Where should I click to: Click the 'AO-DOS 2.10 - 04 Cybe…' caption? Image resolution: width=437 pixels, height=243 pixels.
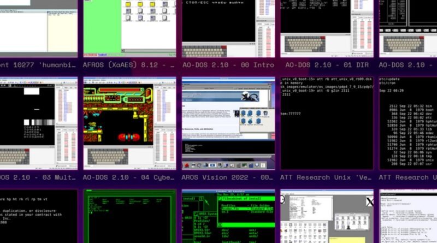[128, 177]
